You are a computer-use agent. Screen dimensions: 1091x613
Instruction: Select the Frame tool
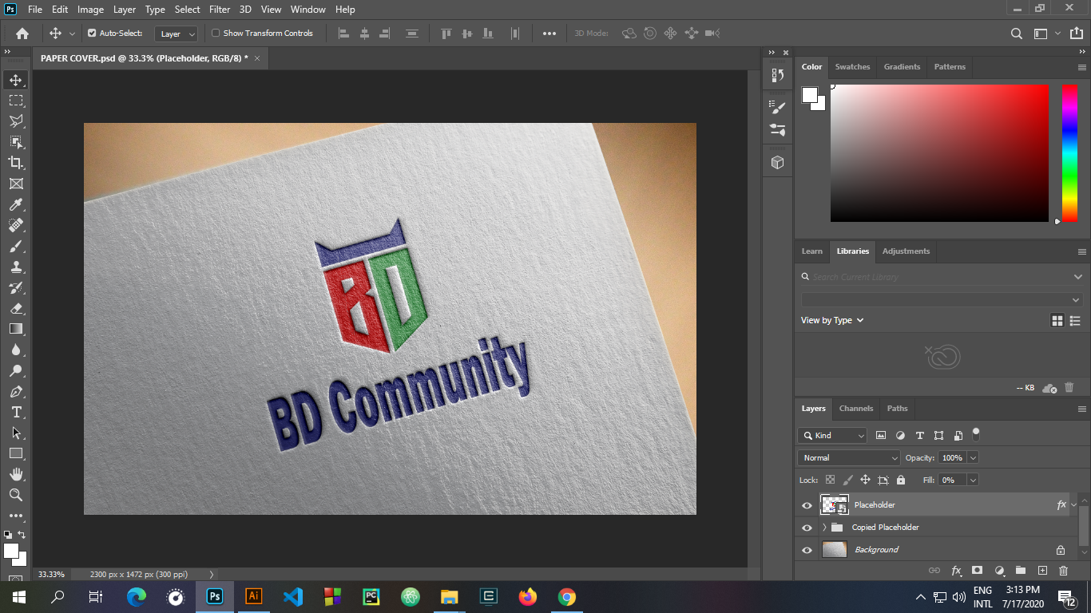click(16, 184)
